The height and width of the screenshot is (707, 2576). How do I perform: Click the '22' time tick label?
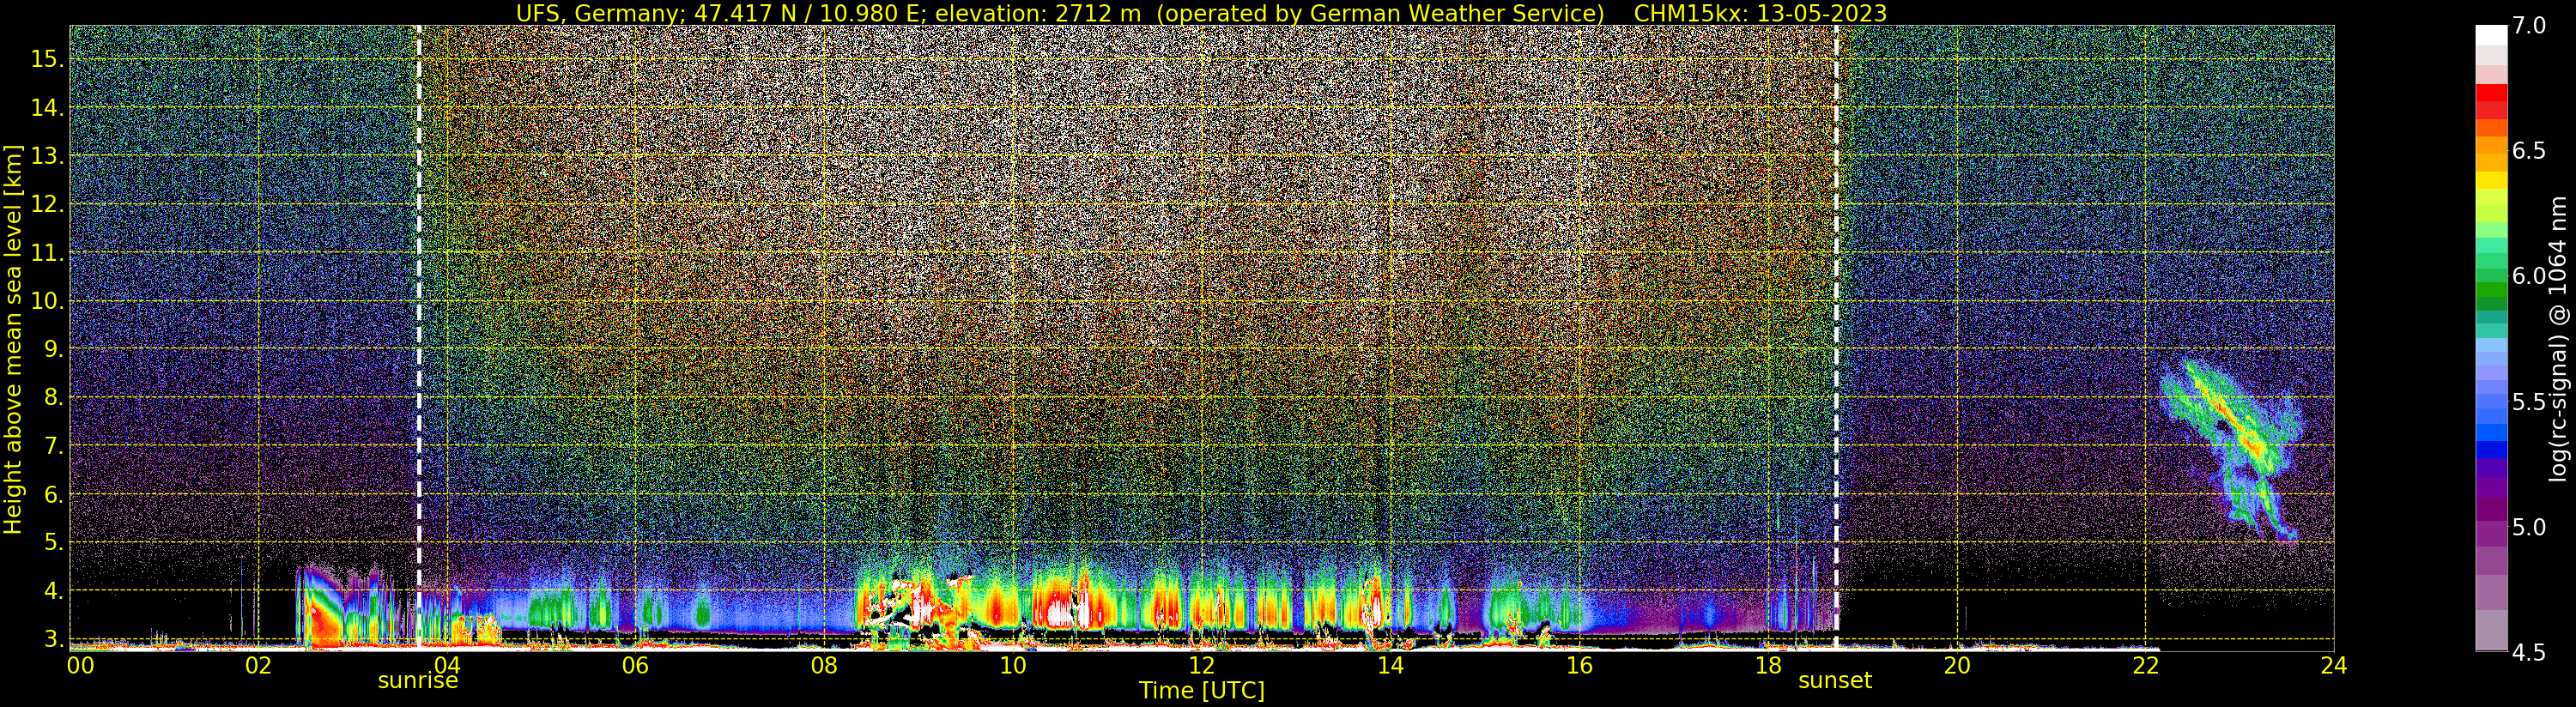click(2145, 665)
